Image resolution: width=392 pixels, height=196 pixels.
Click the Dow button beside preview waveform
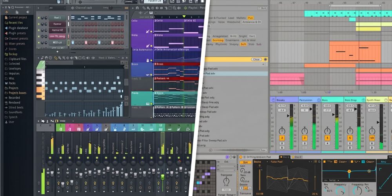pyautogui.click(x=263, y=150)
